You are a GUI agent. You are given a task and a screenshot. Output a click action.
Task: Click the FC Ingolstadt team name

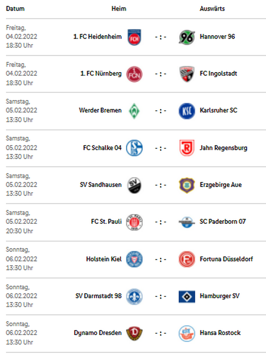[x=218, y=73]
